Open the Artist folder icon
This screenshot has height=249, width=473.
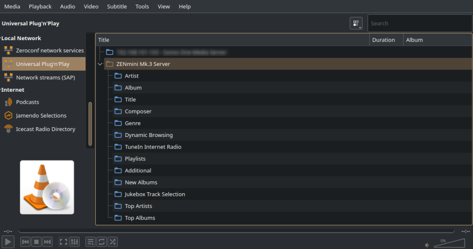(118, 76)
